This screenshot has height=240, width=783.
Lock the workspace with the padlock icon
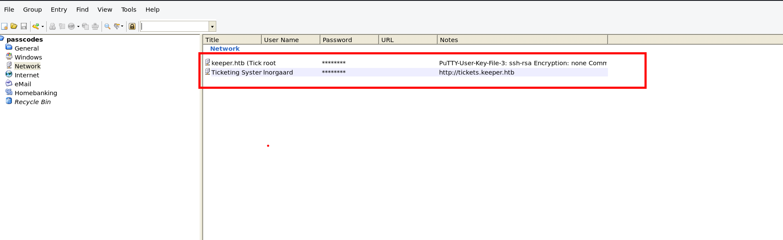coord(132,26)
